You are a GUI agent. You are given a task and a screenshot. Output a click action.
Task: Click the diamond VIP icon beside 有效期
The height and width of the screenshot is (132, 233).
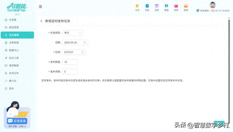tap(197, 11)
